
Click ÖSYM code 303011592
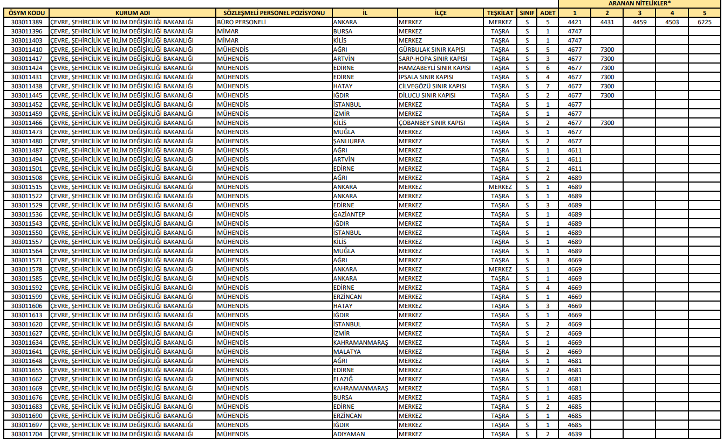coord(26,288)
